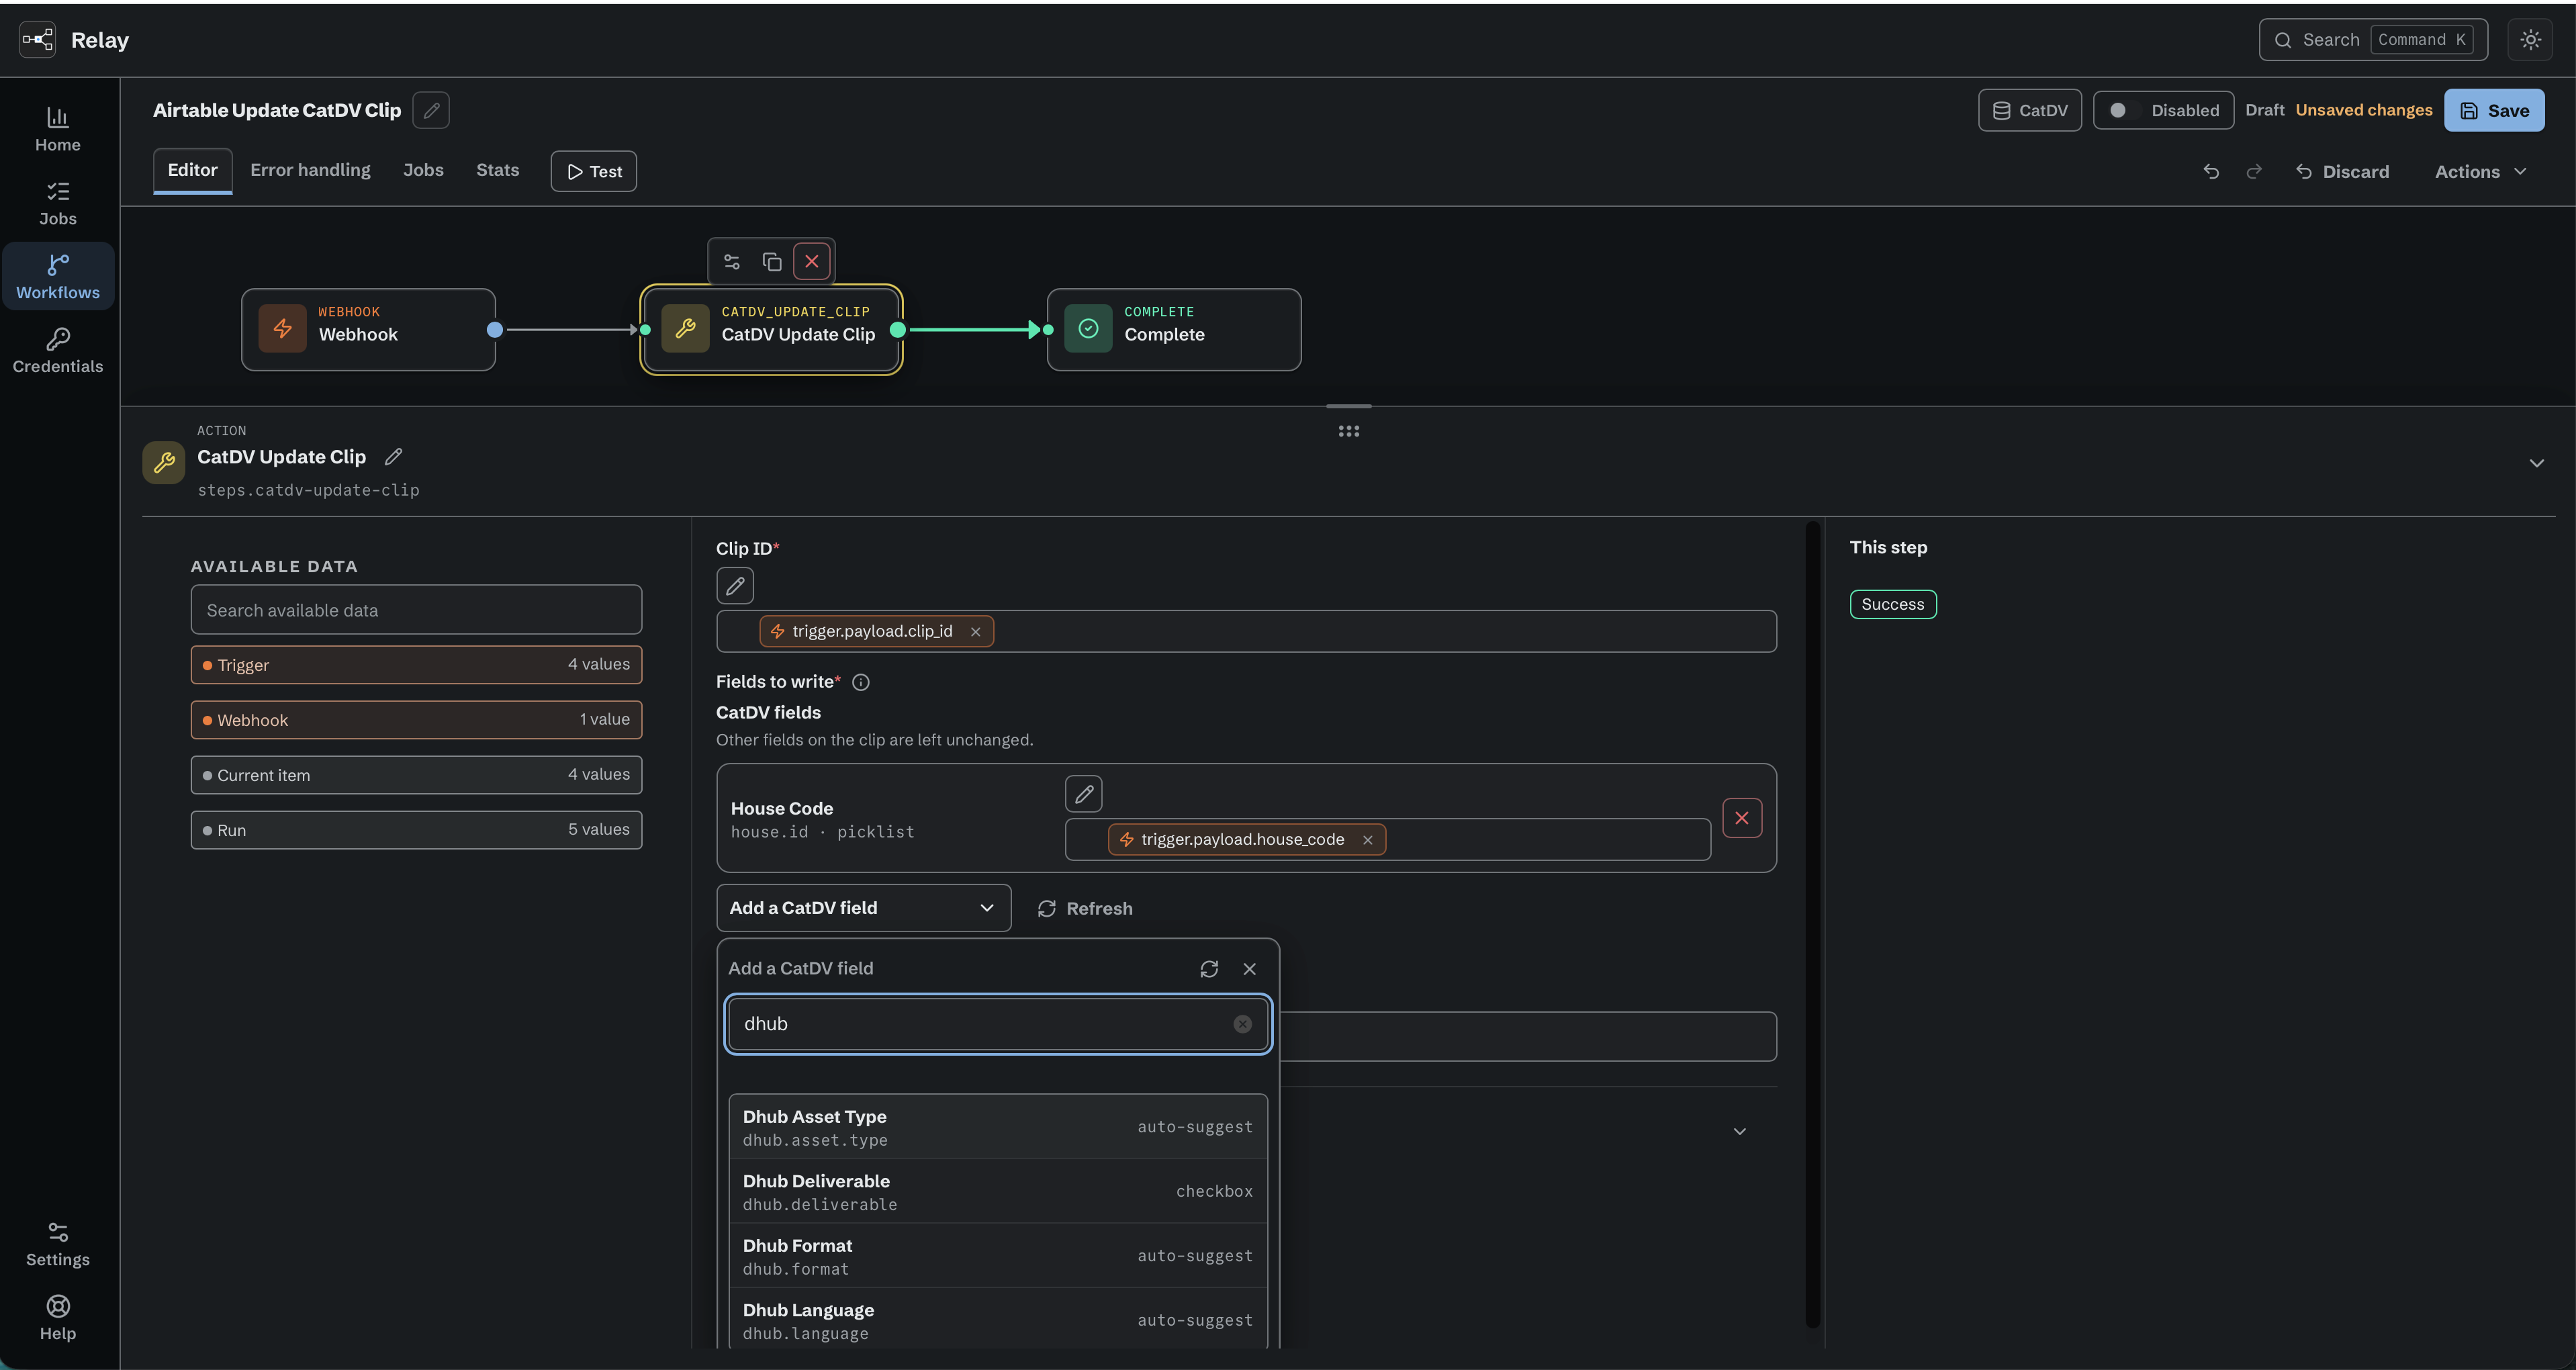Rename workflow with title pencil icon
This screenshot has width=2576, height=1370.
[431, 110]
